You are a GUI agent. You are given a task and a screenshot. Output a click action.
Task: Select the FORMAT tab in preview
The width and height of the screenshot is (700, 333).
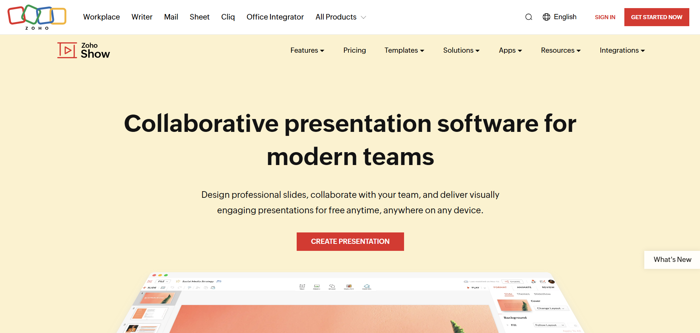[x=500, y=287]
